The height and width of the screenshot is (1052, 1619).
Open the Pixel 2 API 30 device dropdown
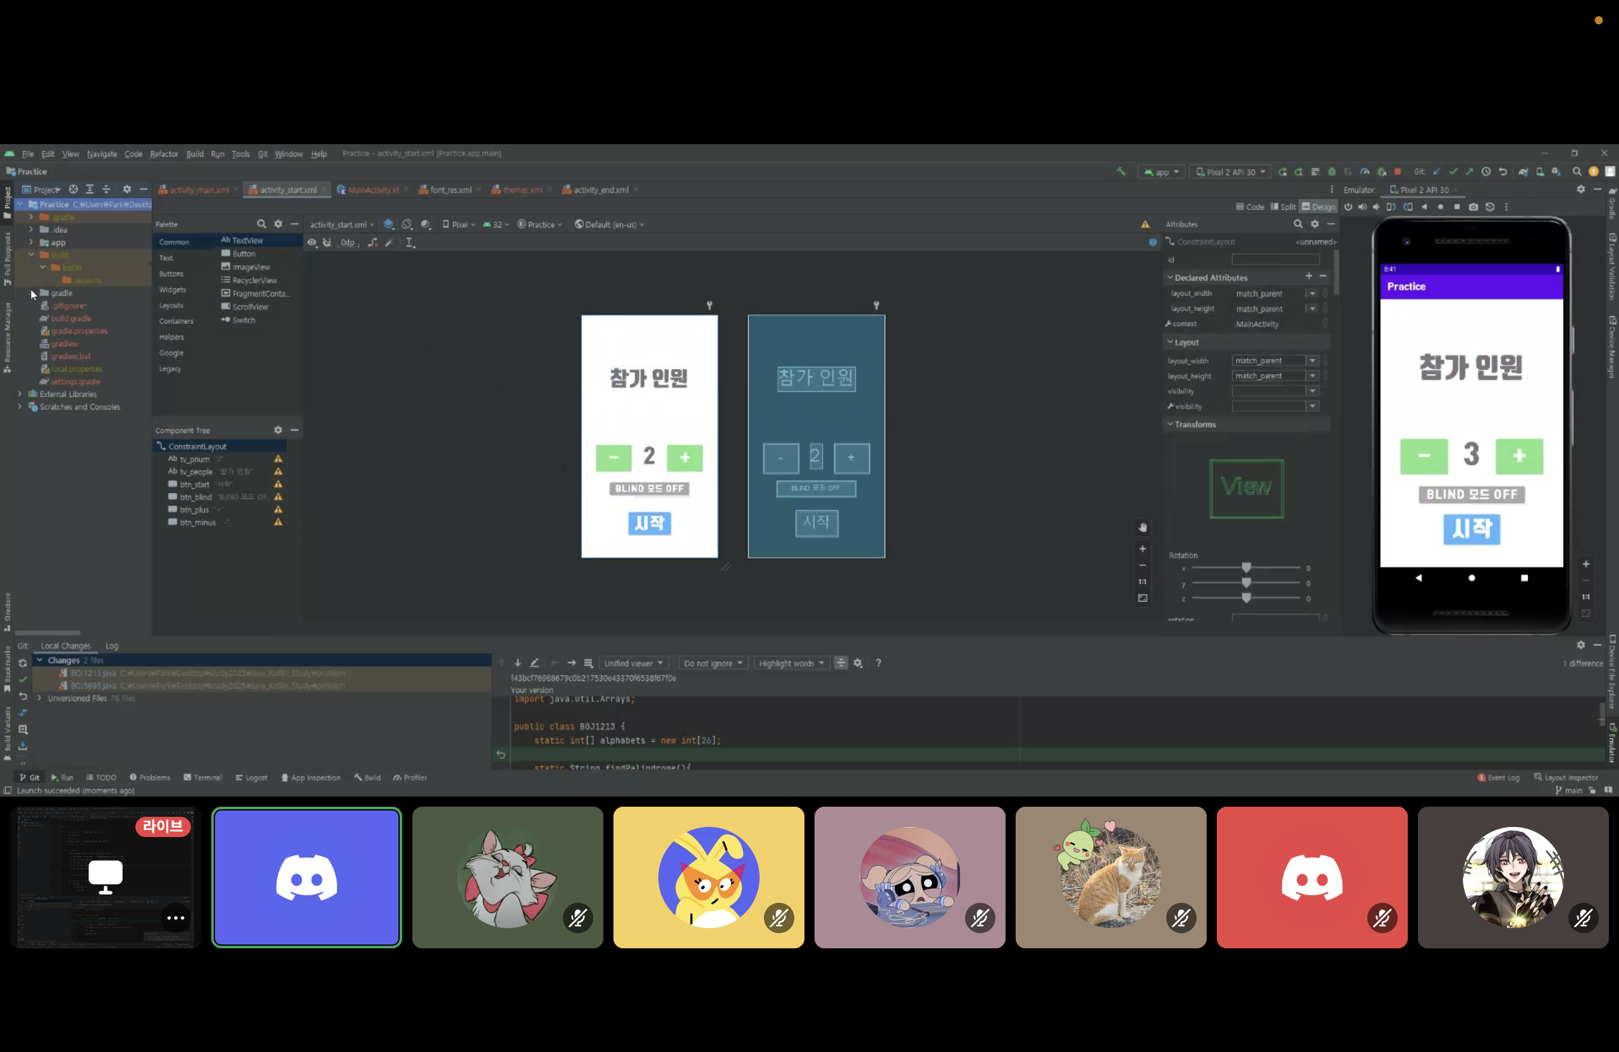click(x=1231, y=172)
